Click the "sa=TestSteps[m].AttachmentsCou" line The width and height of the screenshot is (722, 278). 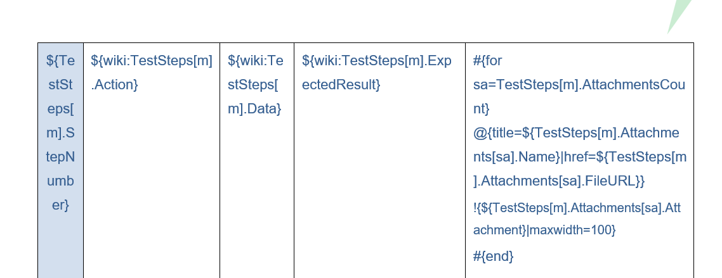[579, 85]
